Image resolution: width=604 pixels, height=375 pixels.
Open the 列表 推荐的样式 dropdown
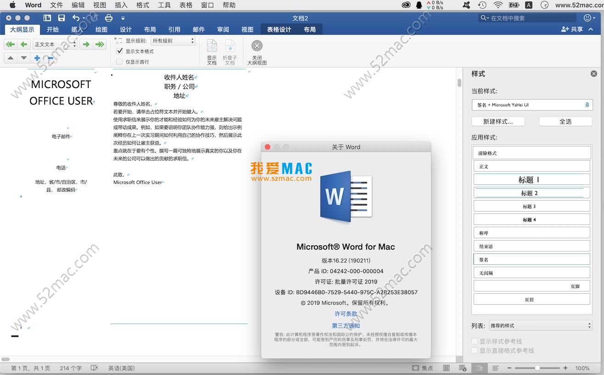pos(540,325)
